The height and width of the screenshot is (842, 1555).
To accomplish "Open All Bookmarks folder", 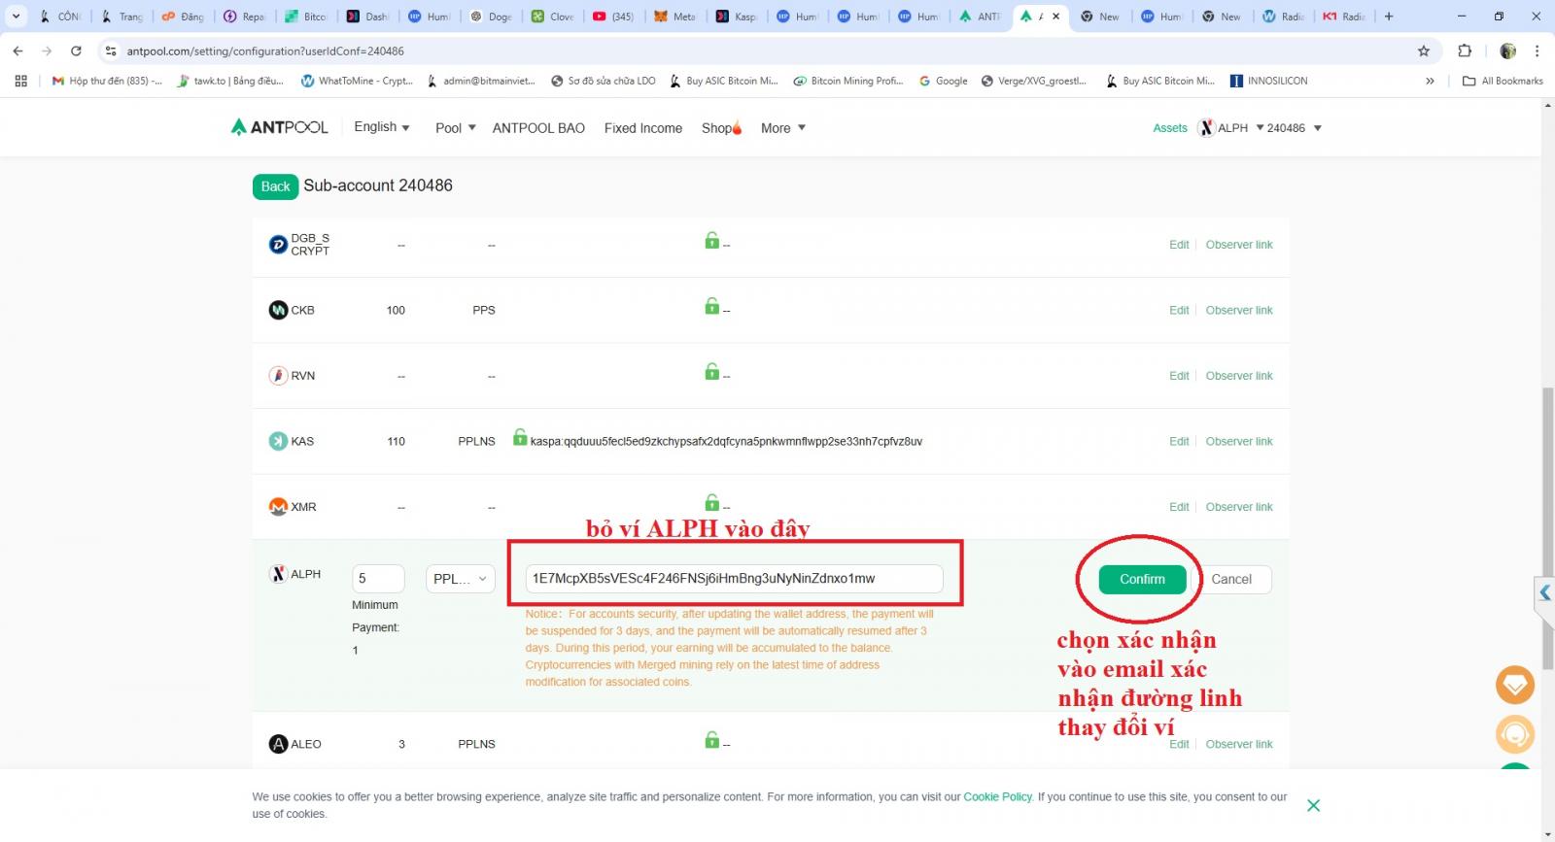I will [1503, 81].
